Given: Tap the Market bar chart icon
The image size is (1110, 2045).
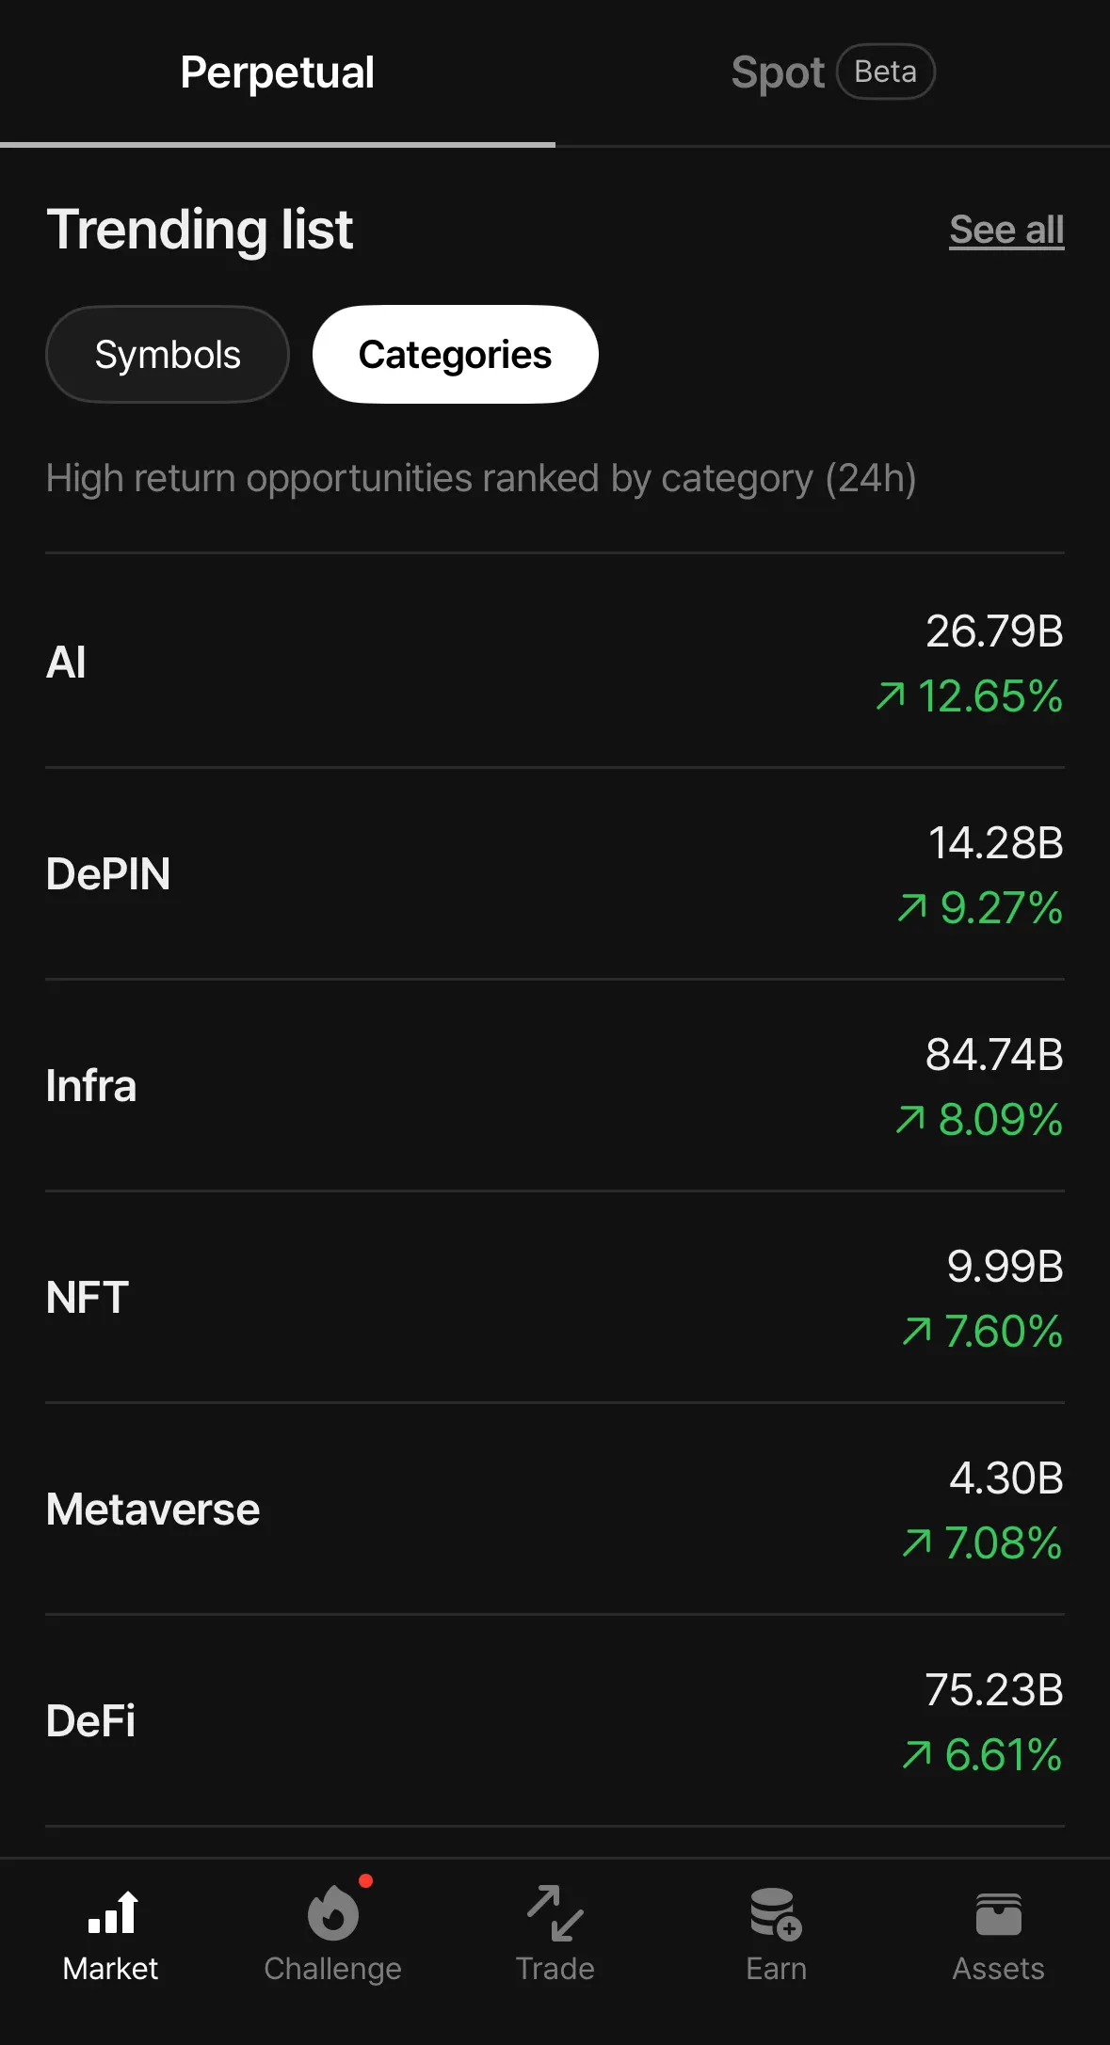Looking at the screenshot, I should (112, 1913).
